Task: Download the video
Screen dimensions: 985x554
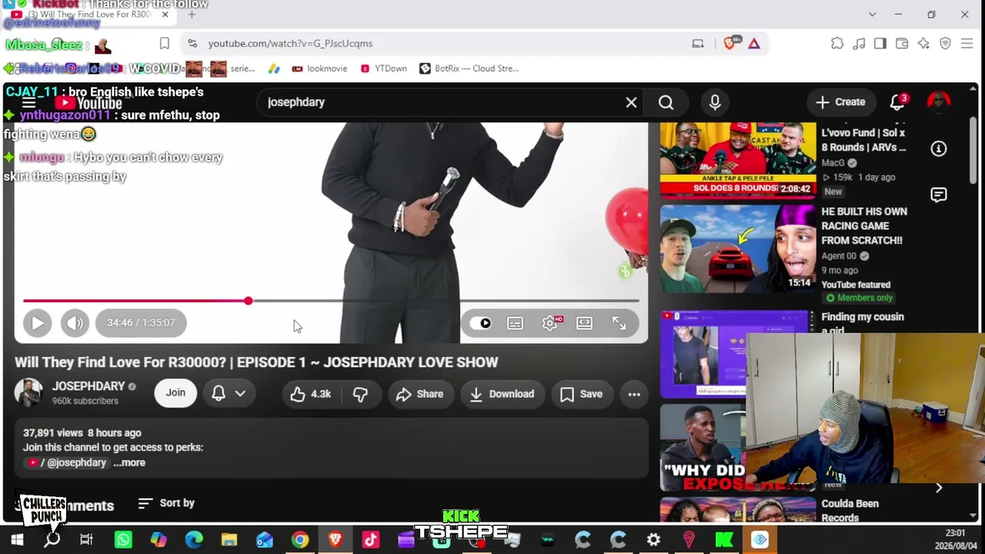Action: (502, 394)
